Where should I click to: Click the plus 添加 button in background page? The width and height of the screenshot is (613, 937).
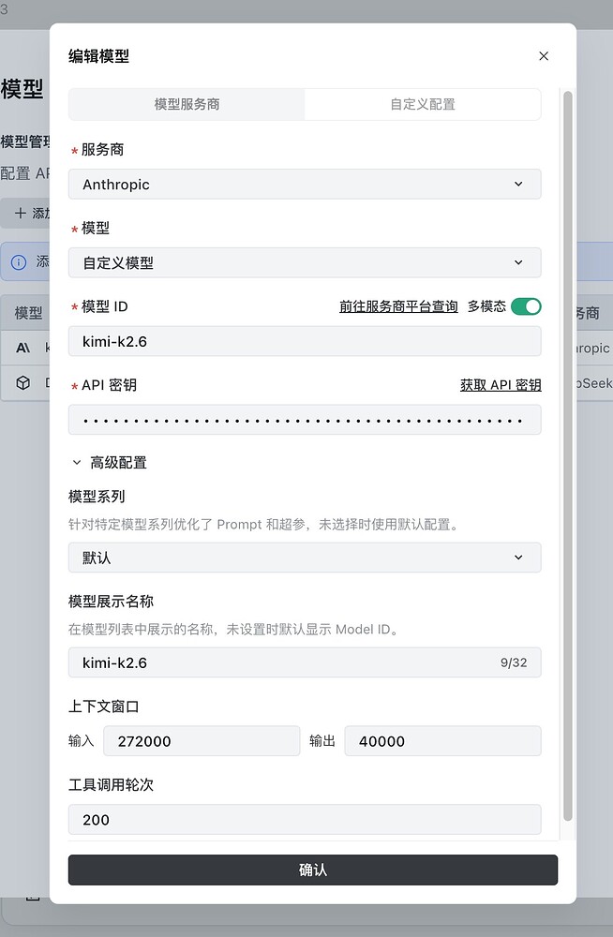pos(25,214)
